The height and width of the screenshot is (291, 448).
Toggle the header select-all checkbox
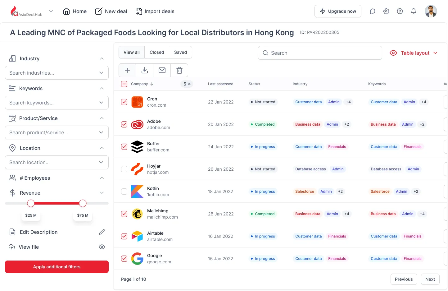124,84
